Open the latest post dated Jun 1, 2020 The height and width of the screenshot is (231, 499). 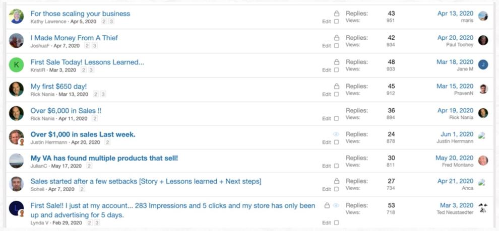coord(457,134)
